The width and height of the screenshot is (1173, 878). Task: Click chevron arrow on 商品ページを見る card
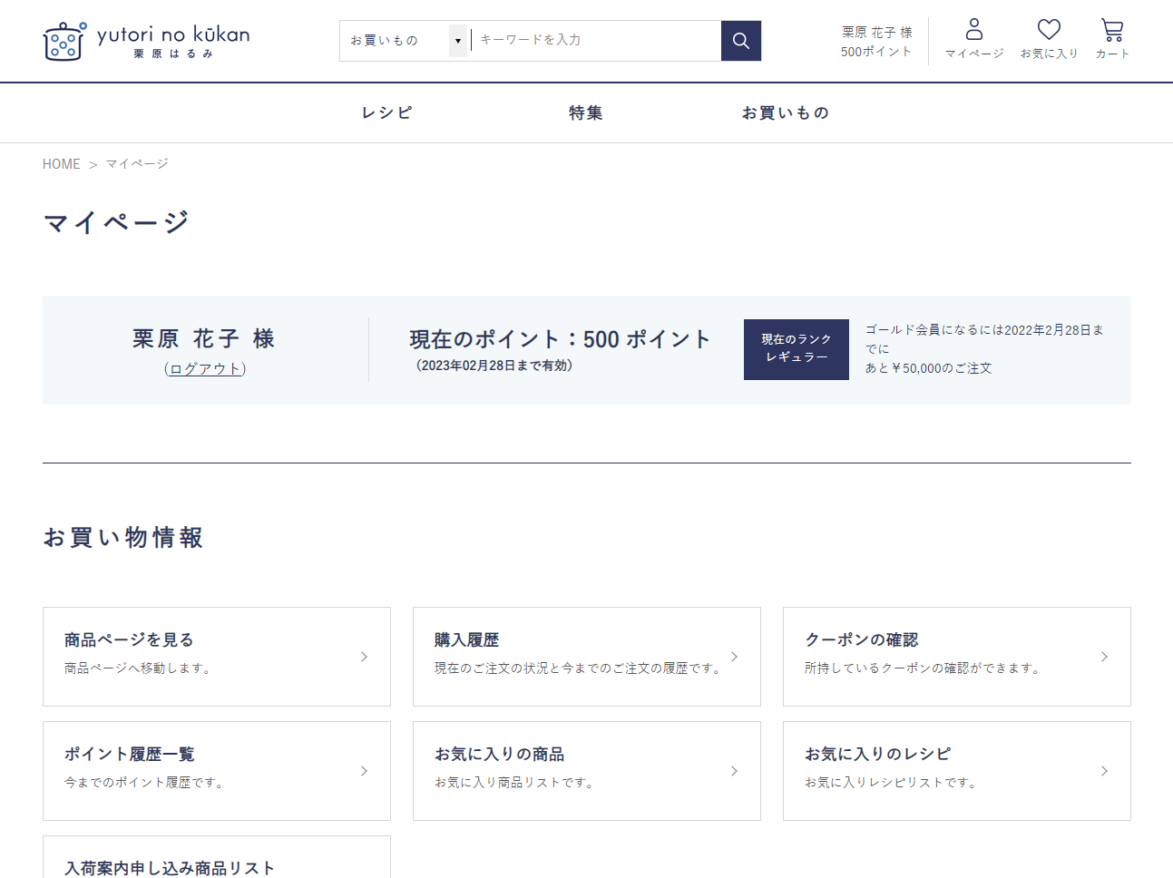(x=365, y=657)
